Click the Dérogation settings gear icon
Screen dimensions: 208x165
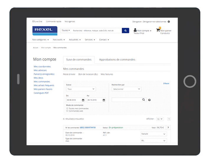point(169,22)
